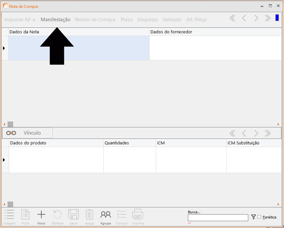This screenshot has width=284, height=228.
Task: Maximize the Nota de Compra window
Action: coord(271,6)
